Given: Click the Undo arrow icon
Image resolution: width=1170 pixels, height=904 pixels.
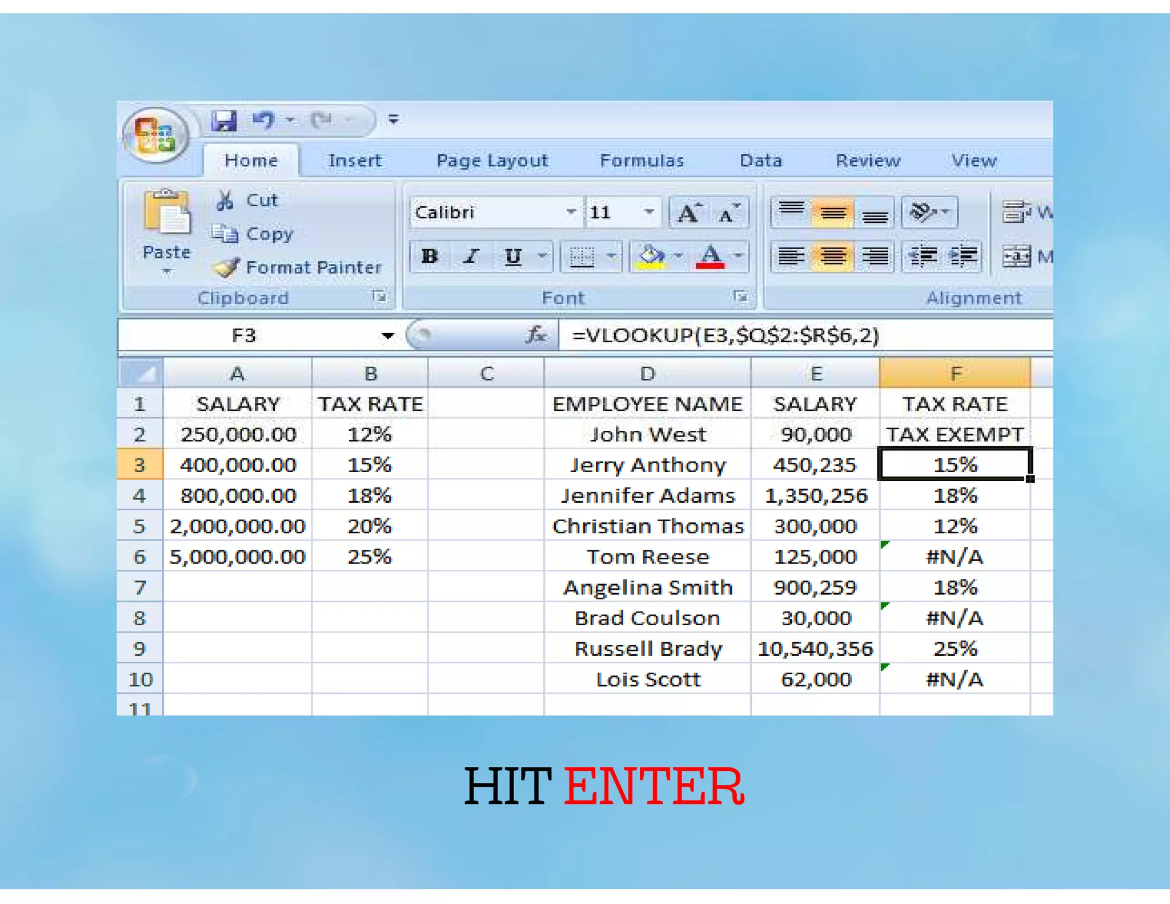Looking at the screenshot, I should pos(264,120).
